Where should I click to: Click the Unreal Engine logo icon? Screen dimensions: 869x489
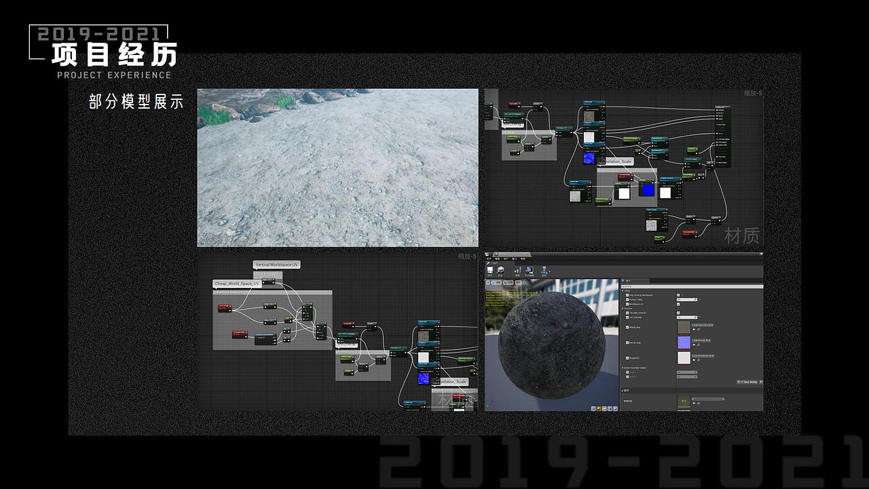tap(486, 255)
